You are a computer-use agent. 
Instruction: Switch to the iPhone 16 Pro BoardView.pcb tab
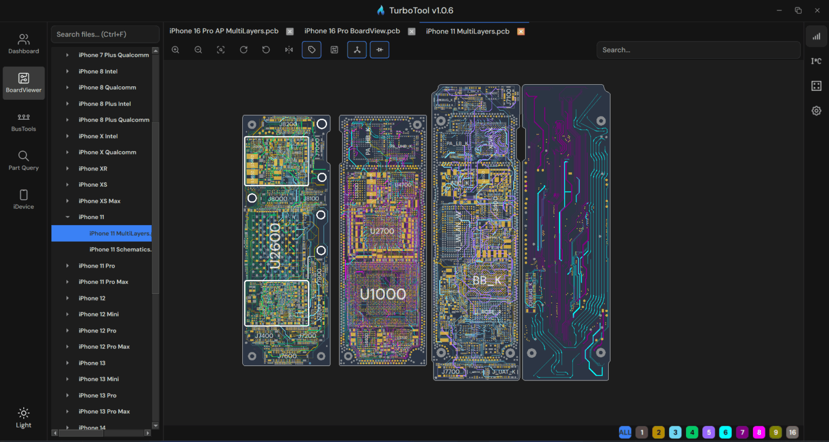[x=351, y=31]
